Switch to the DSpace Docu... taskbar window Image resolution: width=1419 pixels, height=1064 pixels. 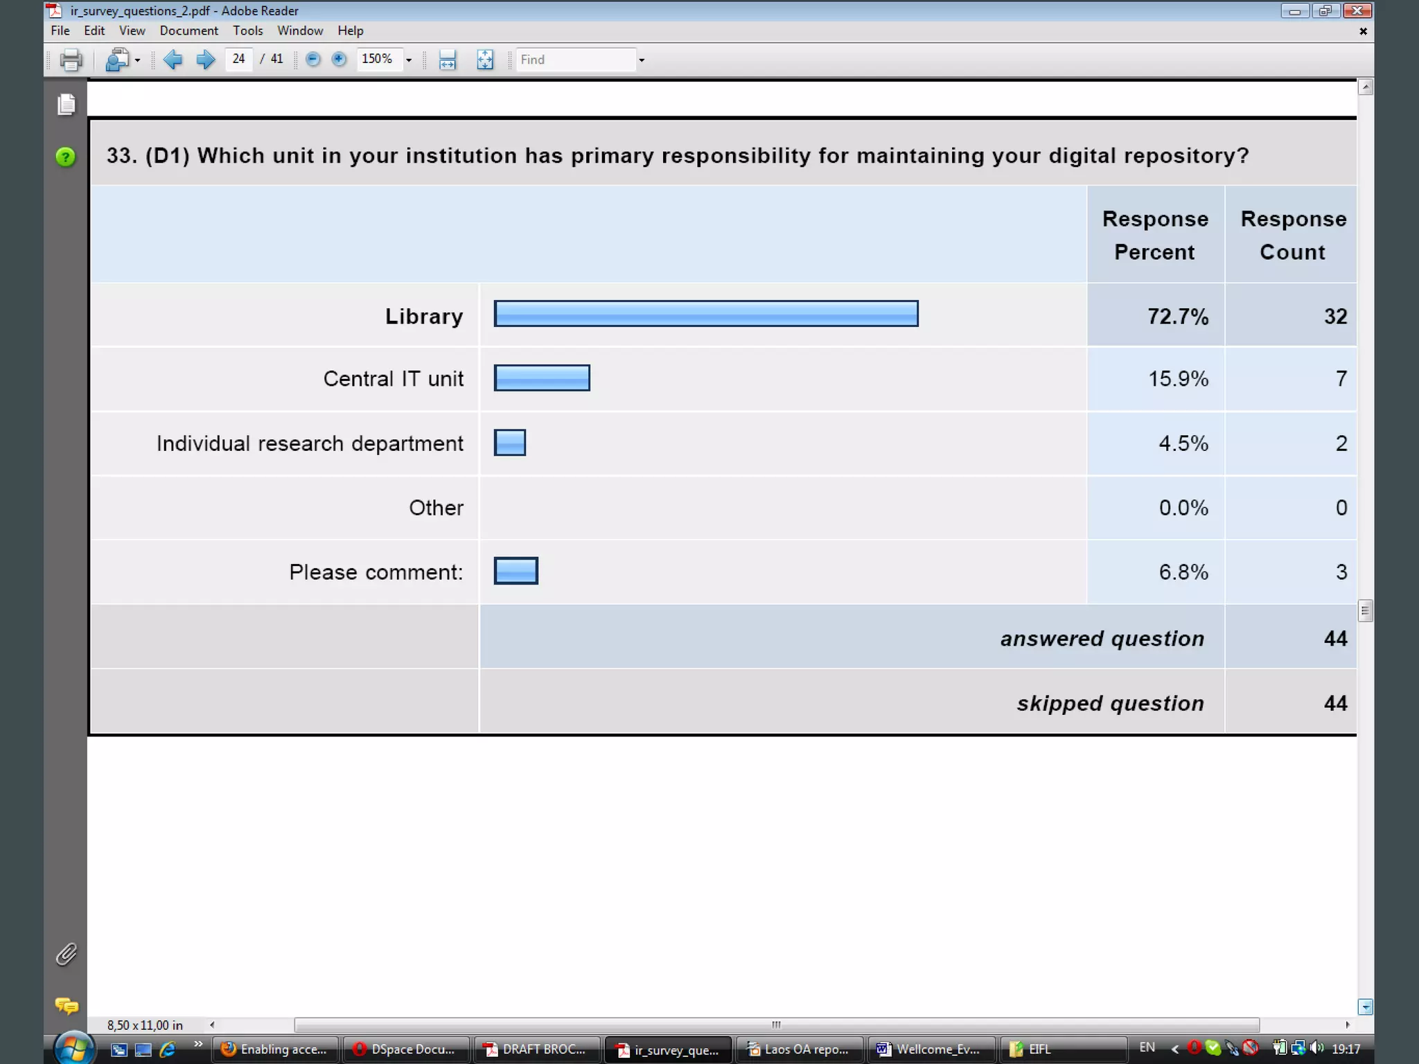(x=405, y=1049)
